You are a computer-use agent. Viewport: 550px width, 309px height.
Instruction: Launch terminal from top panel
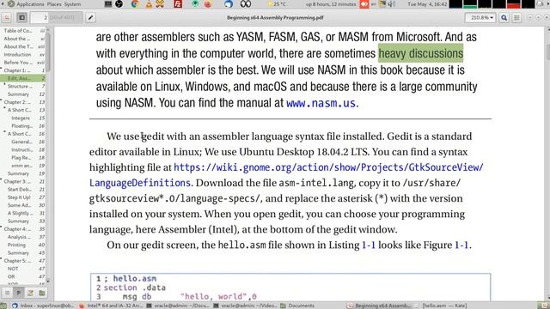tap(108, 4)
